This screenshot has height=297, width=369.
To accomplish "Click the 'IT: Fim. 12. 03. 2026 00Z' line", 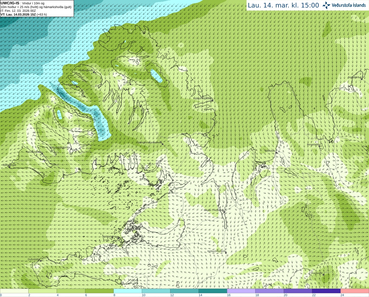I will tap(18, 11).
